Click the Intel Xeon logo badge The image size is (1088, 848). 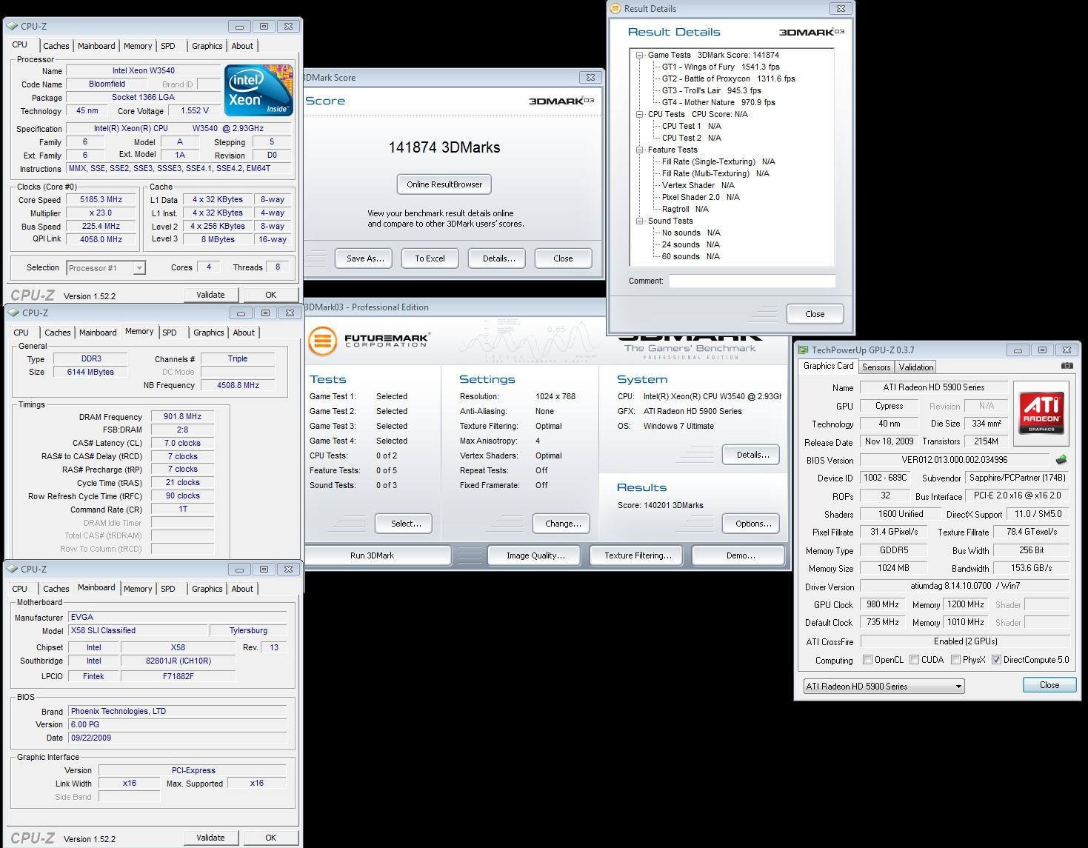pos(258,90)
